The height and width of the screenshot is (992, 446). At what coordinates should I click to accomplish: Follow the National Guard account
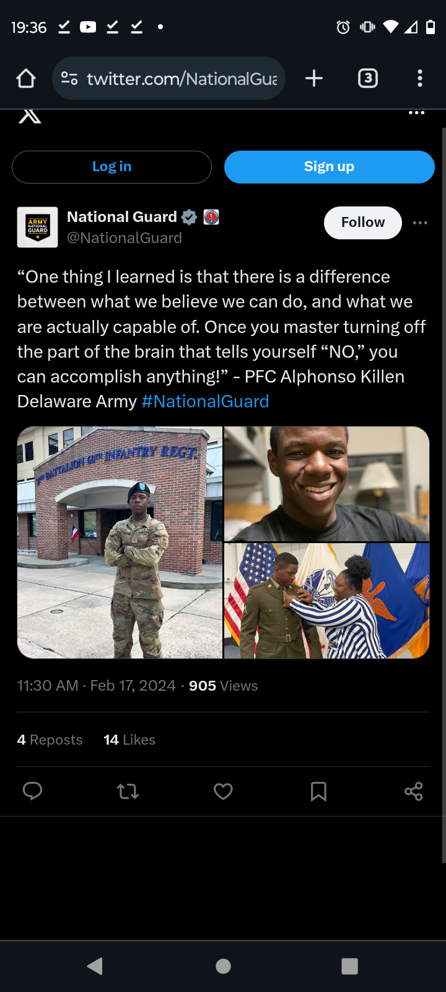point(363,223)
